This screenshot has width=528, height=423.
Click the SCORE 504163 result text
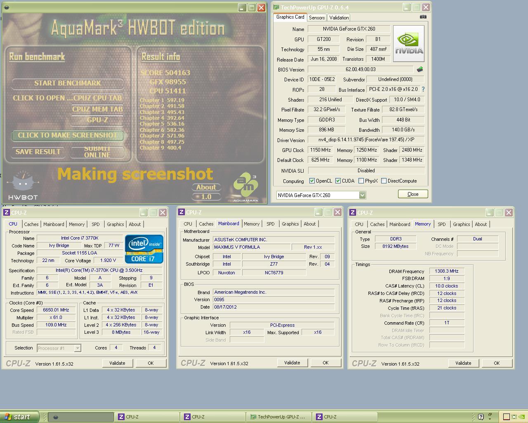[x=165, y=73]
